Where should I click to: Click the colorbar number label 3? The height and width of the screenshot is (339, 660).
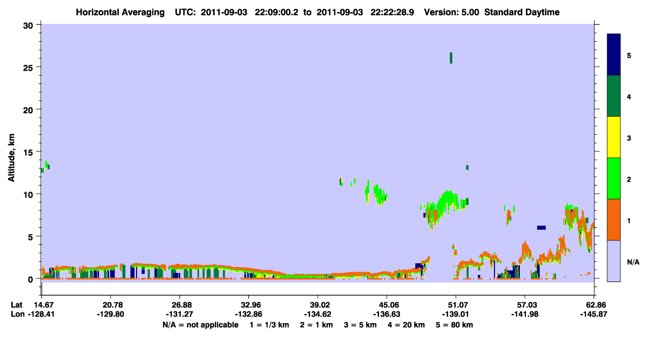[629, 137]
